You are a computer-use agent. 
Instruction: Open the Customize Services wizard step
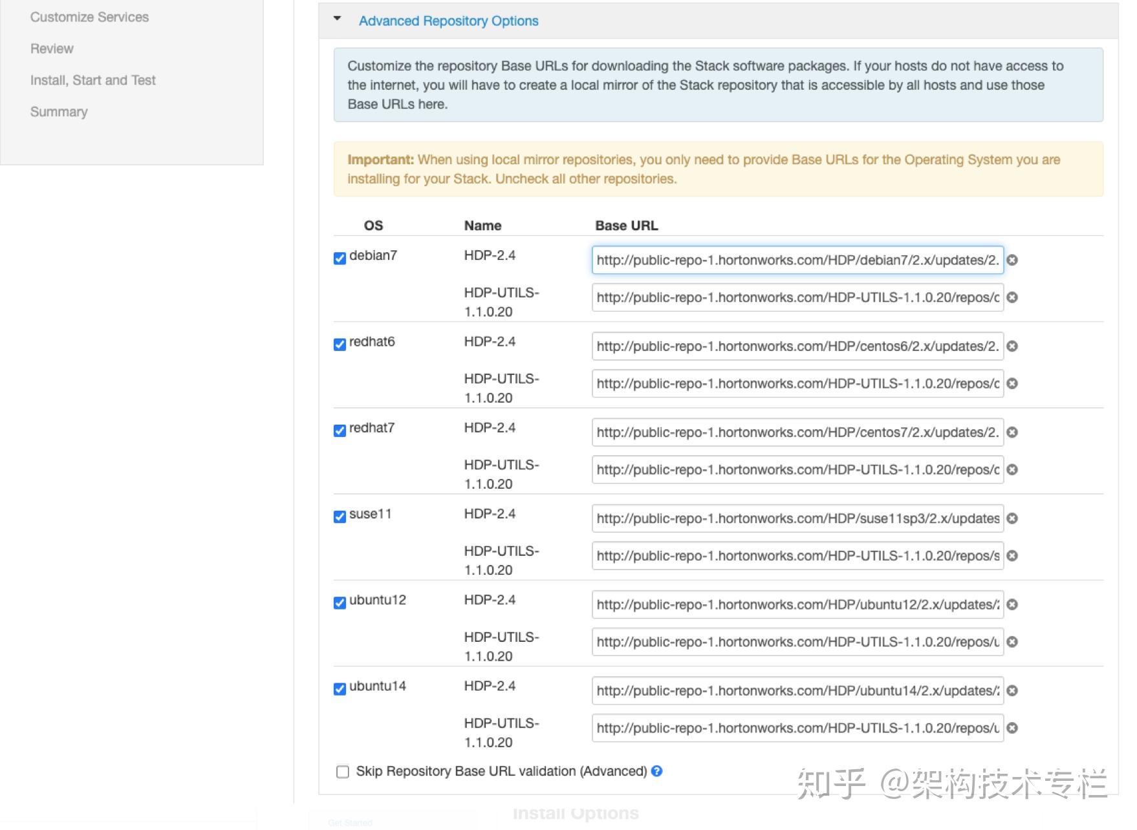[x=89, y=17]
